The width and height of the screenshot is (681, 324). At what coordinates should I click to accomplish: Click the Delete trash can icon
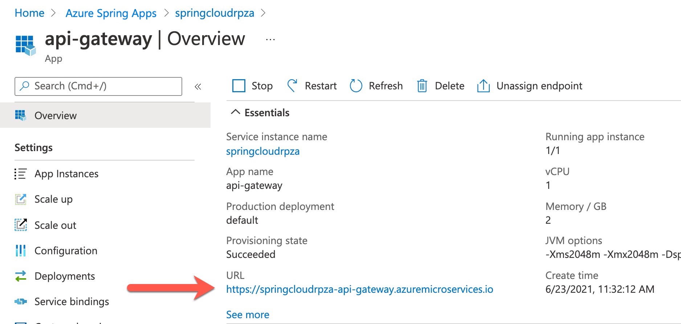click(x=422, y=86)
